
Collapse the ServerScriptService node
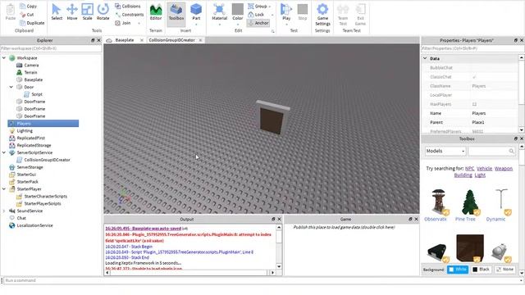3,152
